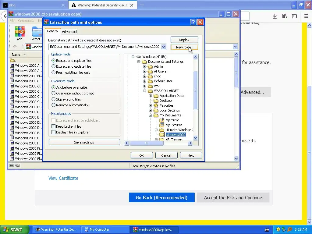Click Cancel in extraction dialog
Image resolution: width=312 pixels, height=234 pixels.
pos(166,155)
